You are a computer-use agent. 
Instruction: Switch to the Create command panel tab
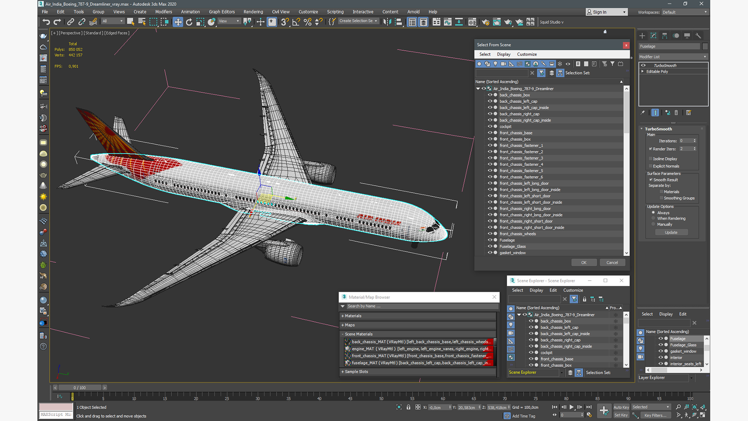click(x=642, y=35)
